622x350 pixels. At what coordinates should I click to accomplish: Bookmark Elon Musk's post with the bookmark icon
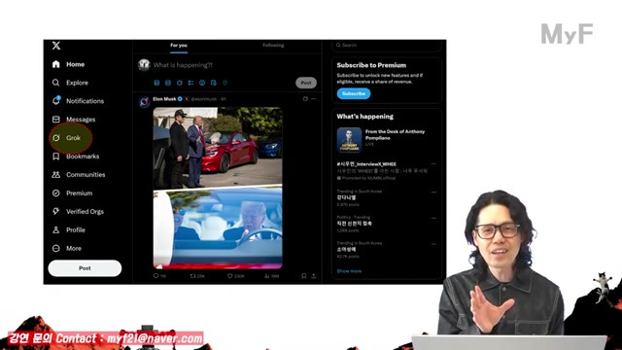click(x=304, y=276)
